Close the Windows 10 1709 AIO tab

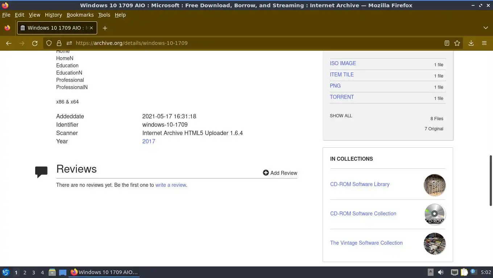pyautogui.click(x=91, y=28)
